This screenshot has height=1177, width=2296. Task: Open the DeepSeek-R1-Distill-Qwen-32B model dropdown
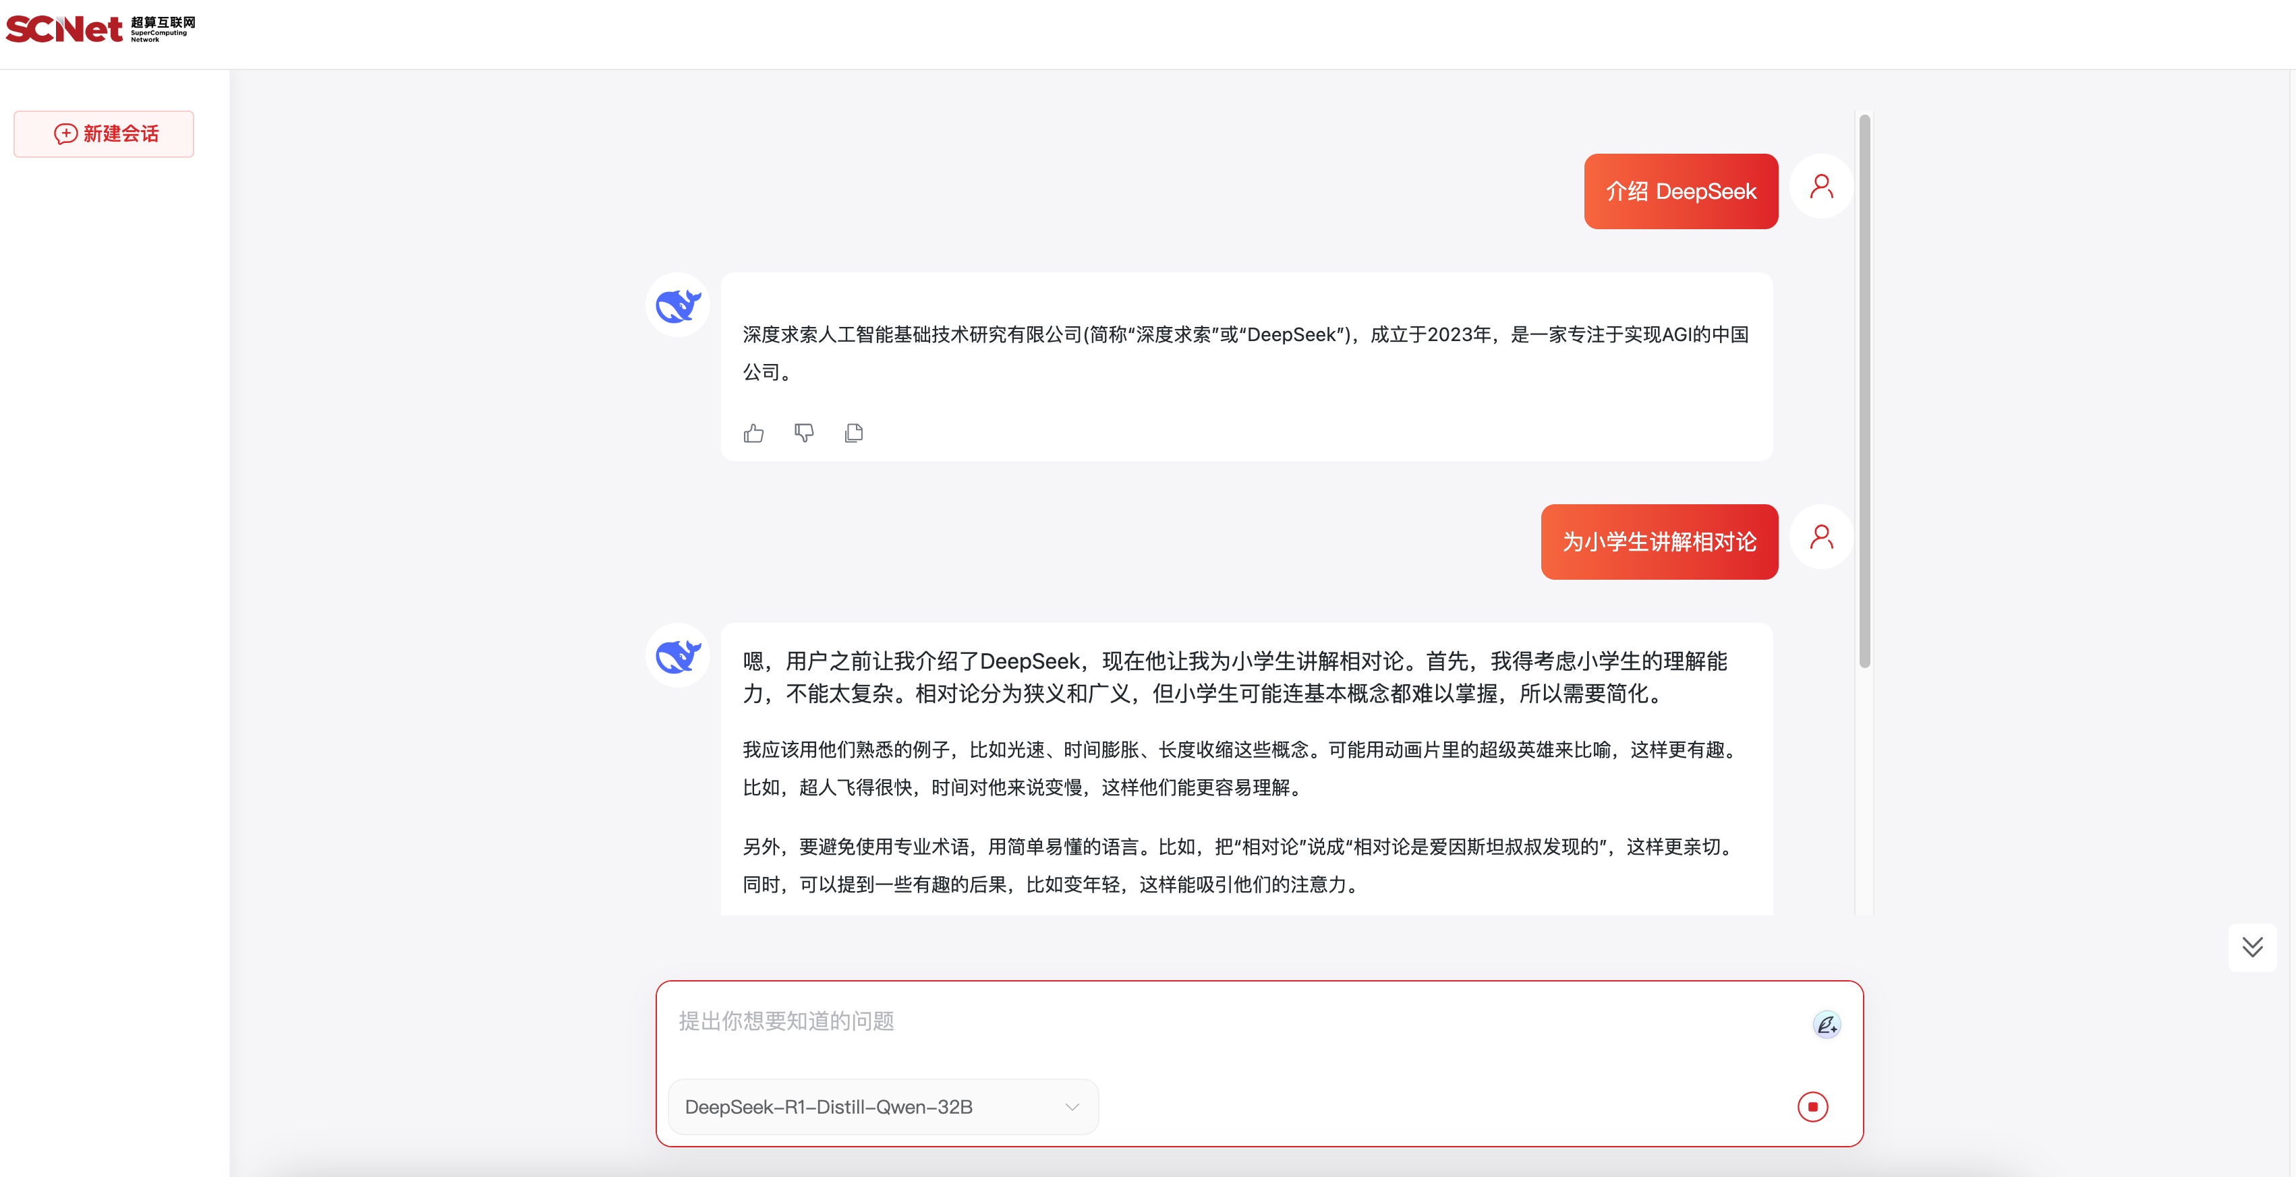pos(882,1107)
